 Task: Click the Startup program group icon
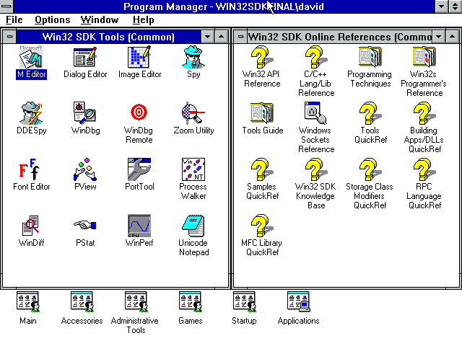[244, 302]
